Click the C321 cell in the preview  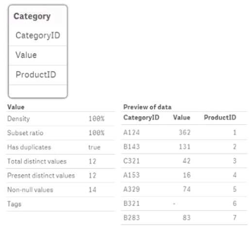[132, 161]
